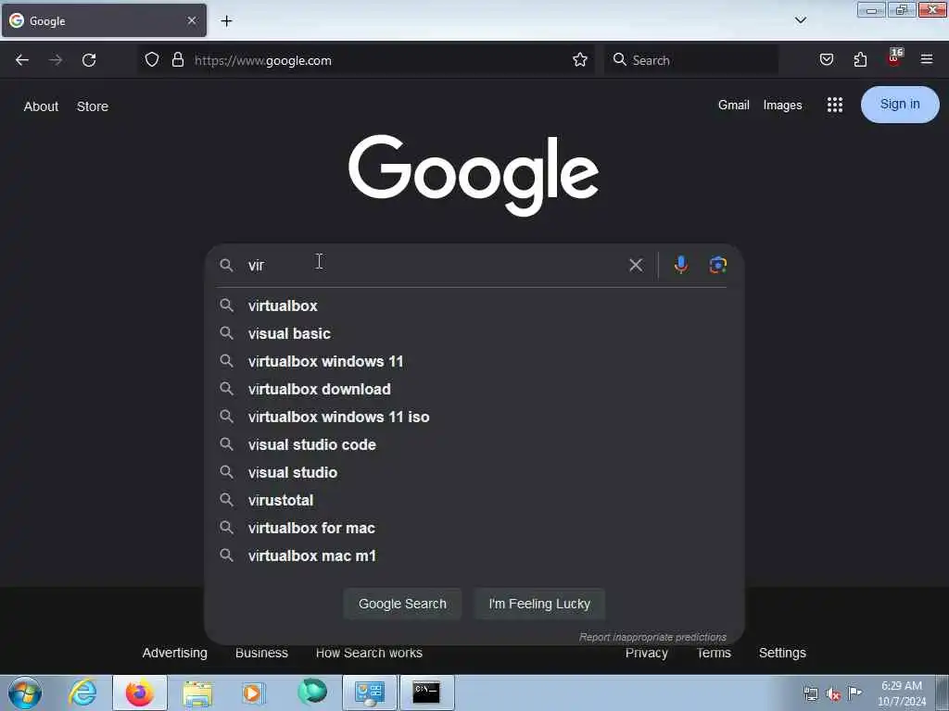Open the Advertising footer link
949x711 pixels.
click(x=175, y=653)
